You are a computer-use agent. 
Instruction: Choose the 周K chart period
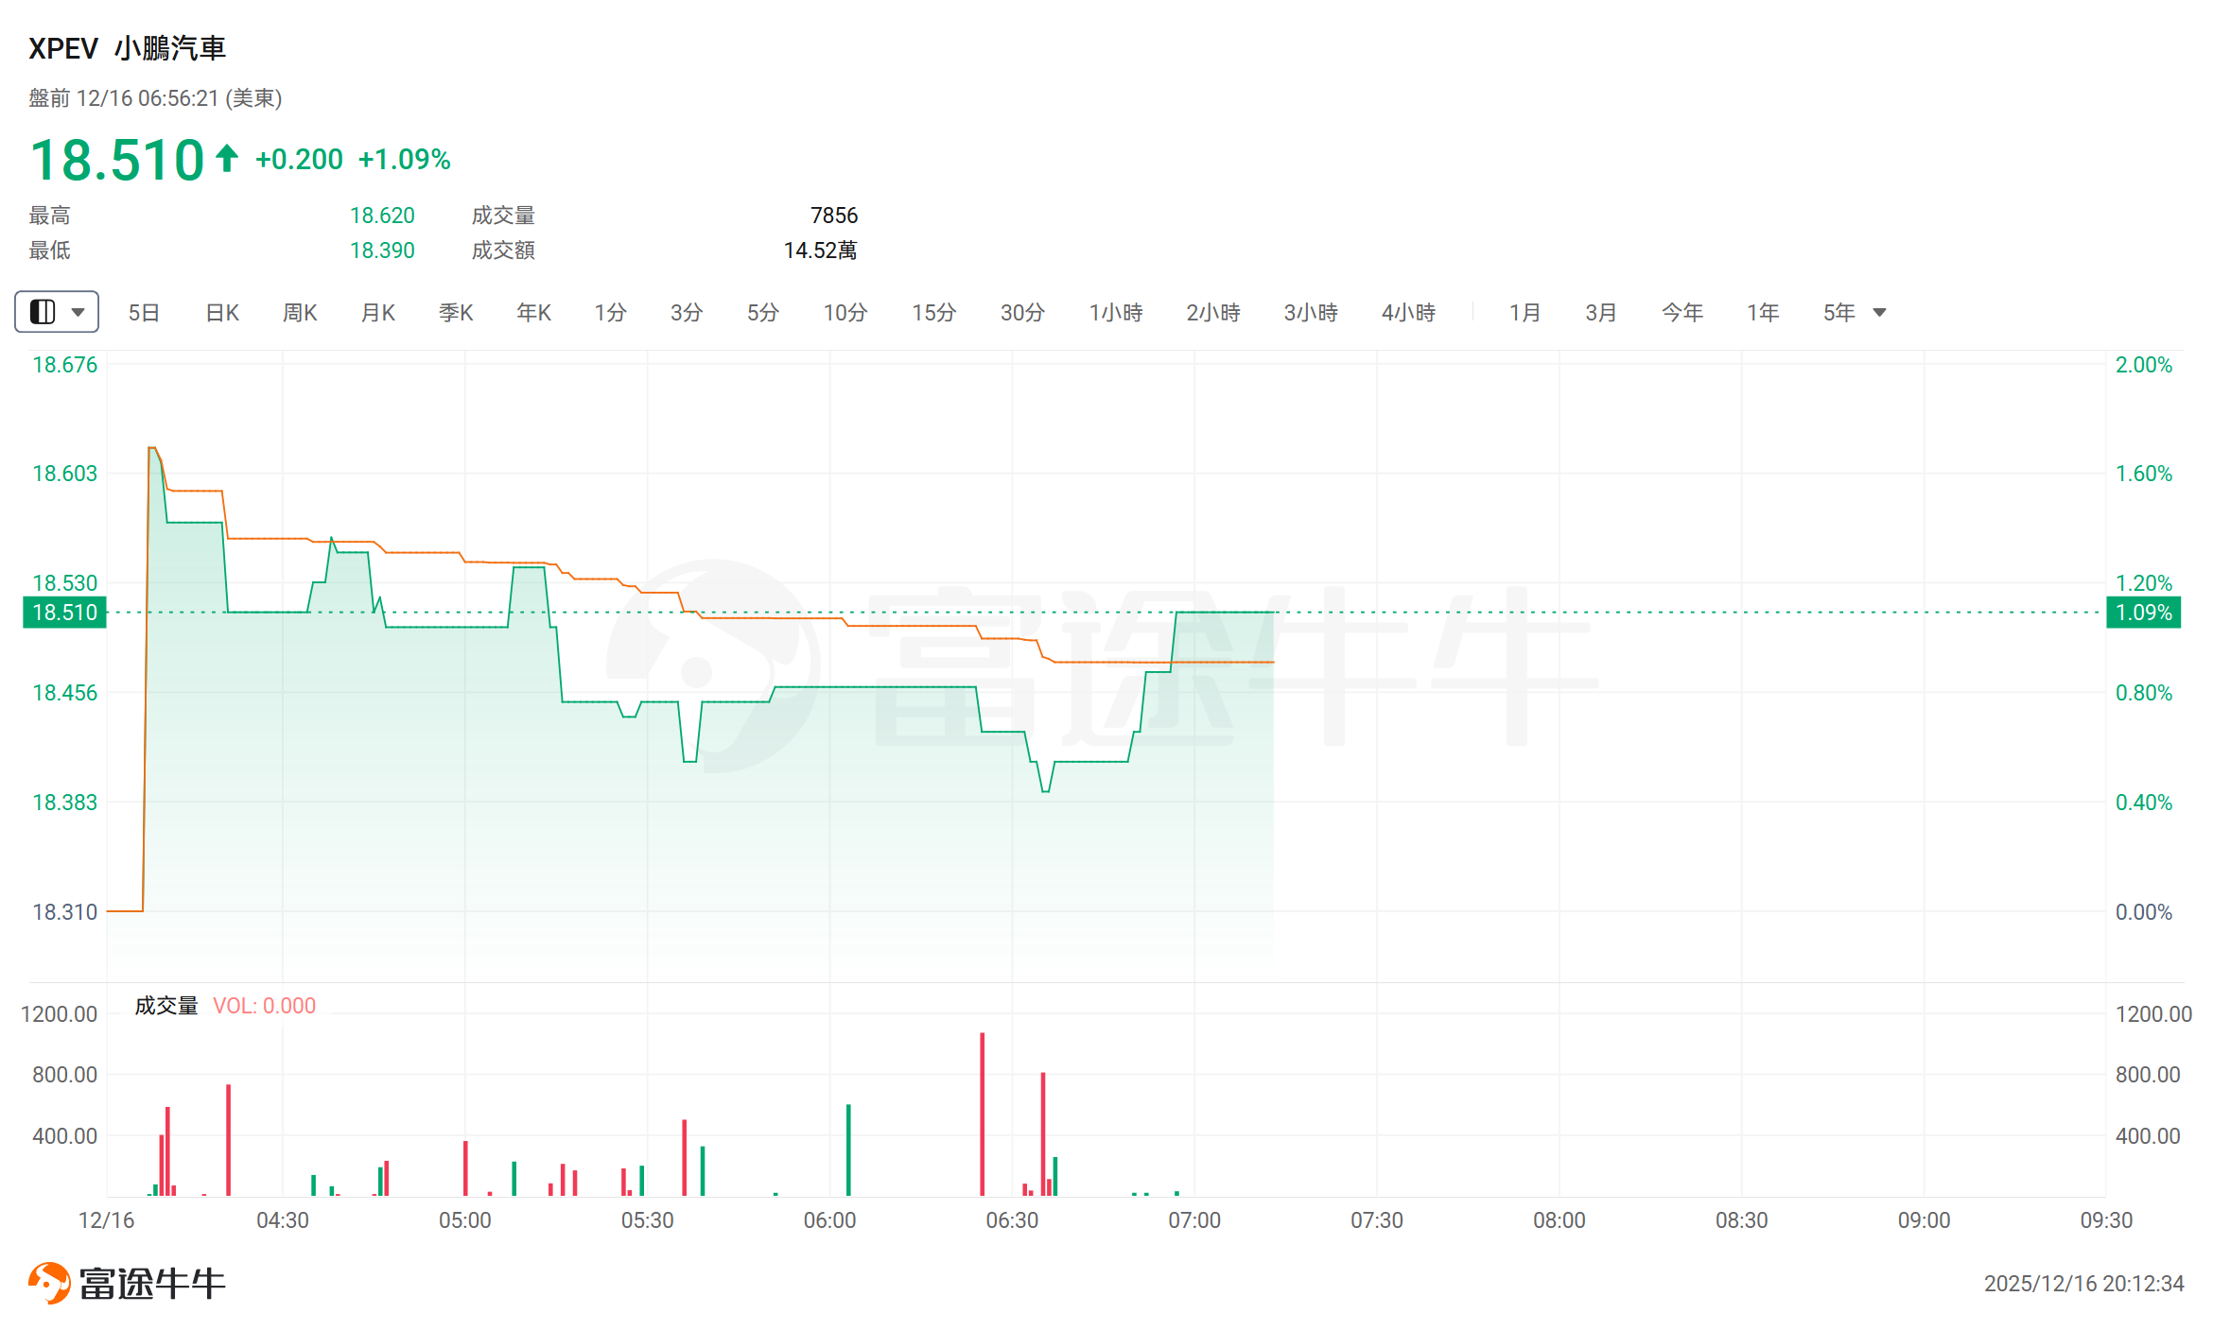coord(300,313)
